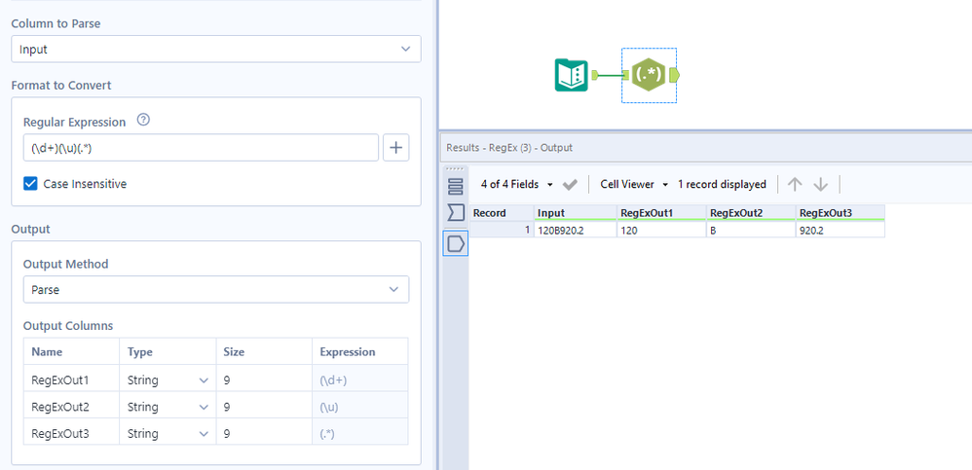Click the connection line between the tools

click(610, 76)
